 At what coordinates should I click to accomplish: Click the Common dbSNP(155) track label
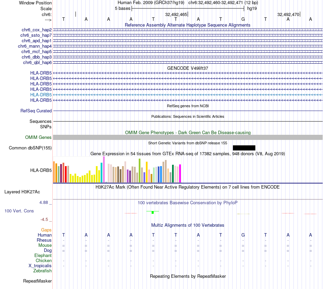30,148
